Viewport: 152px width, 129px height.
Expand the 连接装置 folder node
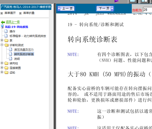(2, 67)
